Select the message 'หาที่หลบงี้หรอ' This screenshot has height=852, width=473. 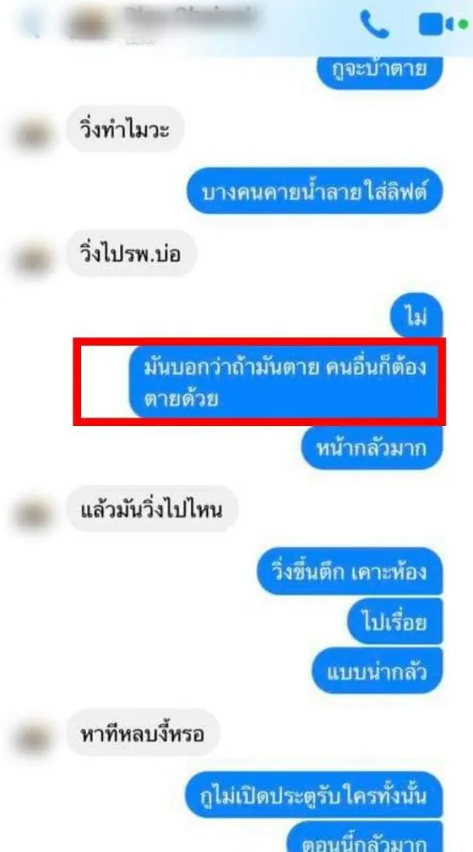(x=143, y=733)
